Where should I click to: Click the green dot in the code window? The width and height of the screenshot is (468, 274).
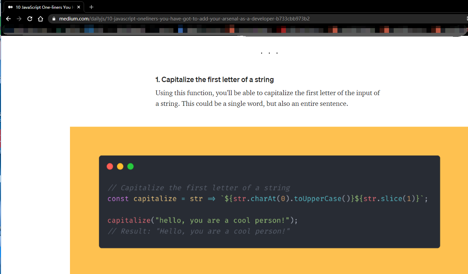click(131, 166)
